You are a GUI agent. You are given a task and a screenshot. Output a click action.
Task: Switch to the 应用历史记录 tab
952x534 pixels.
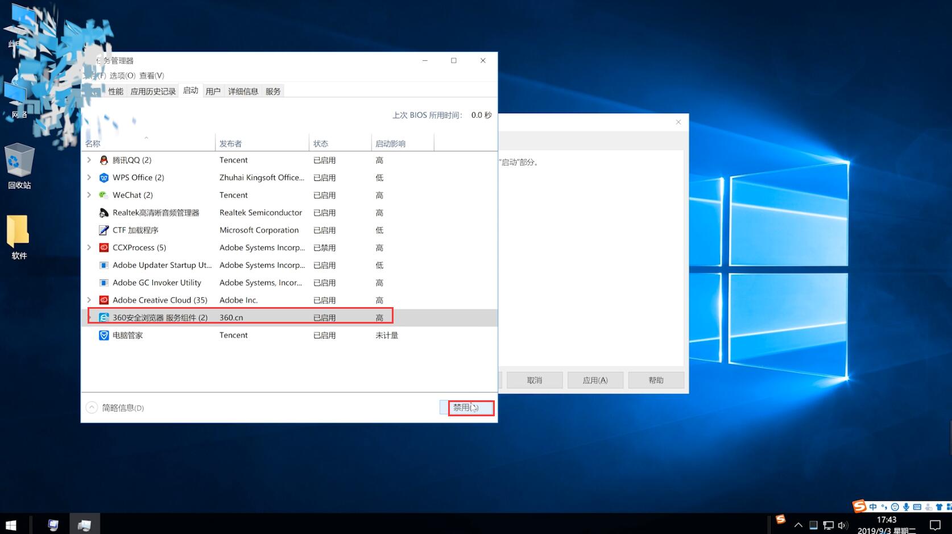[153, 92]
